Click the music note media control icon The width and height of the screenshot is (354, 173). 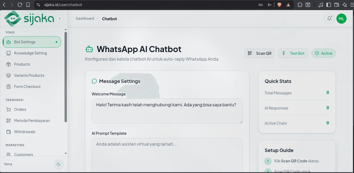[x=321, y=5]
